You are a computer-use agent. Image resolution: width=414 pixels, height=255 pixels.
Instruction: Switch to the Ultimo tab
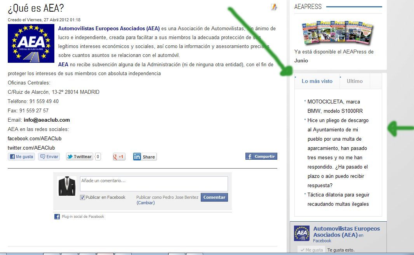[355, 81]
